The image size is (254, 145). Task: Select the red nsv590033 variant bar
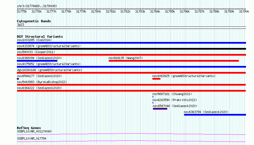(x=131, y=55)
